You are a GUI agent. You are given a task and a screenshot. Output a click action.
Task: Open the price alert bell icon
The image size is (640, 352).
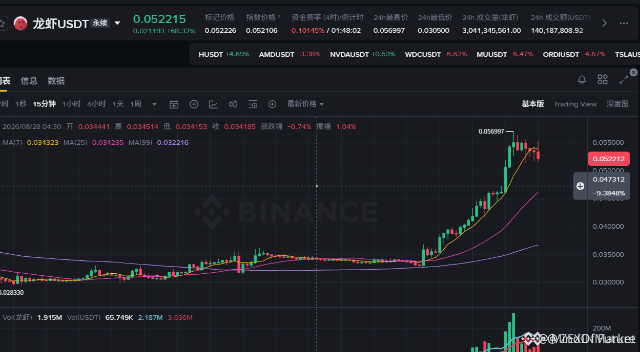click(582, 79)
